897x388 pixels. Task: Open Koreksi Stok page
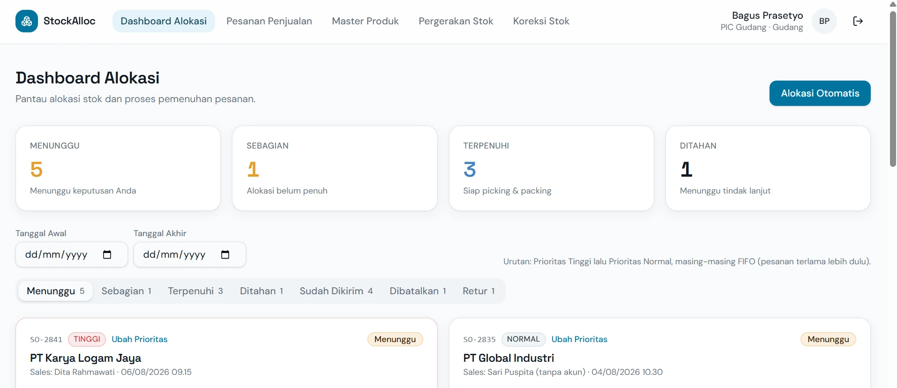[541, 21]
